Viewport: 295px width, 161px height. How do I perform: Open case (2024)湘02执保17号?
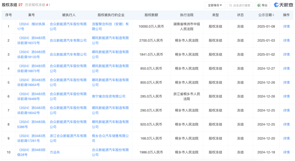(x=31, y=26)
